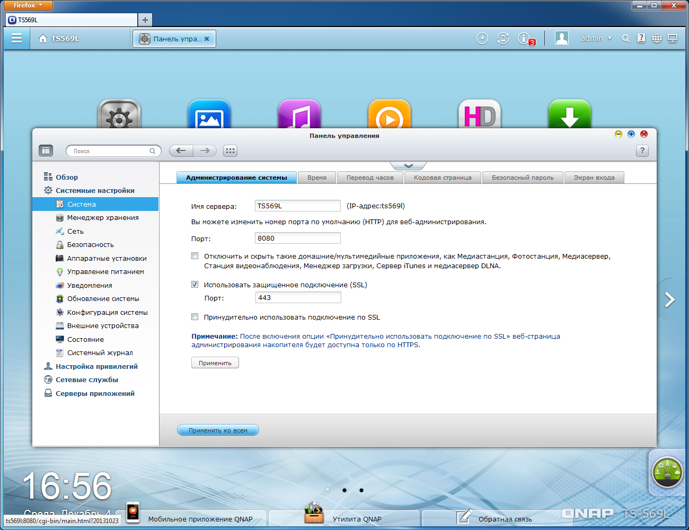Viewport: 689px width, 530px height.
Task: Switch to Безопасный пароль tab
Action: 523,178
